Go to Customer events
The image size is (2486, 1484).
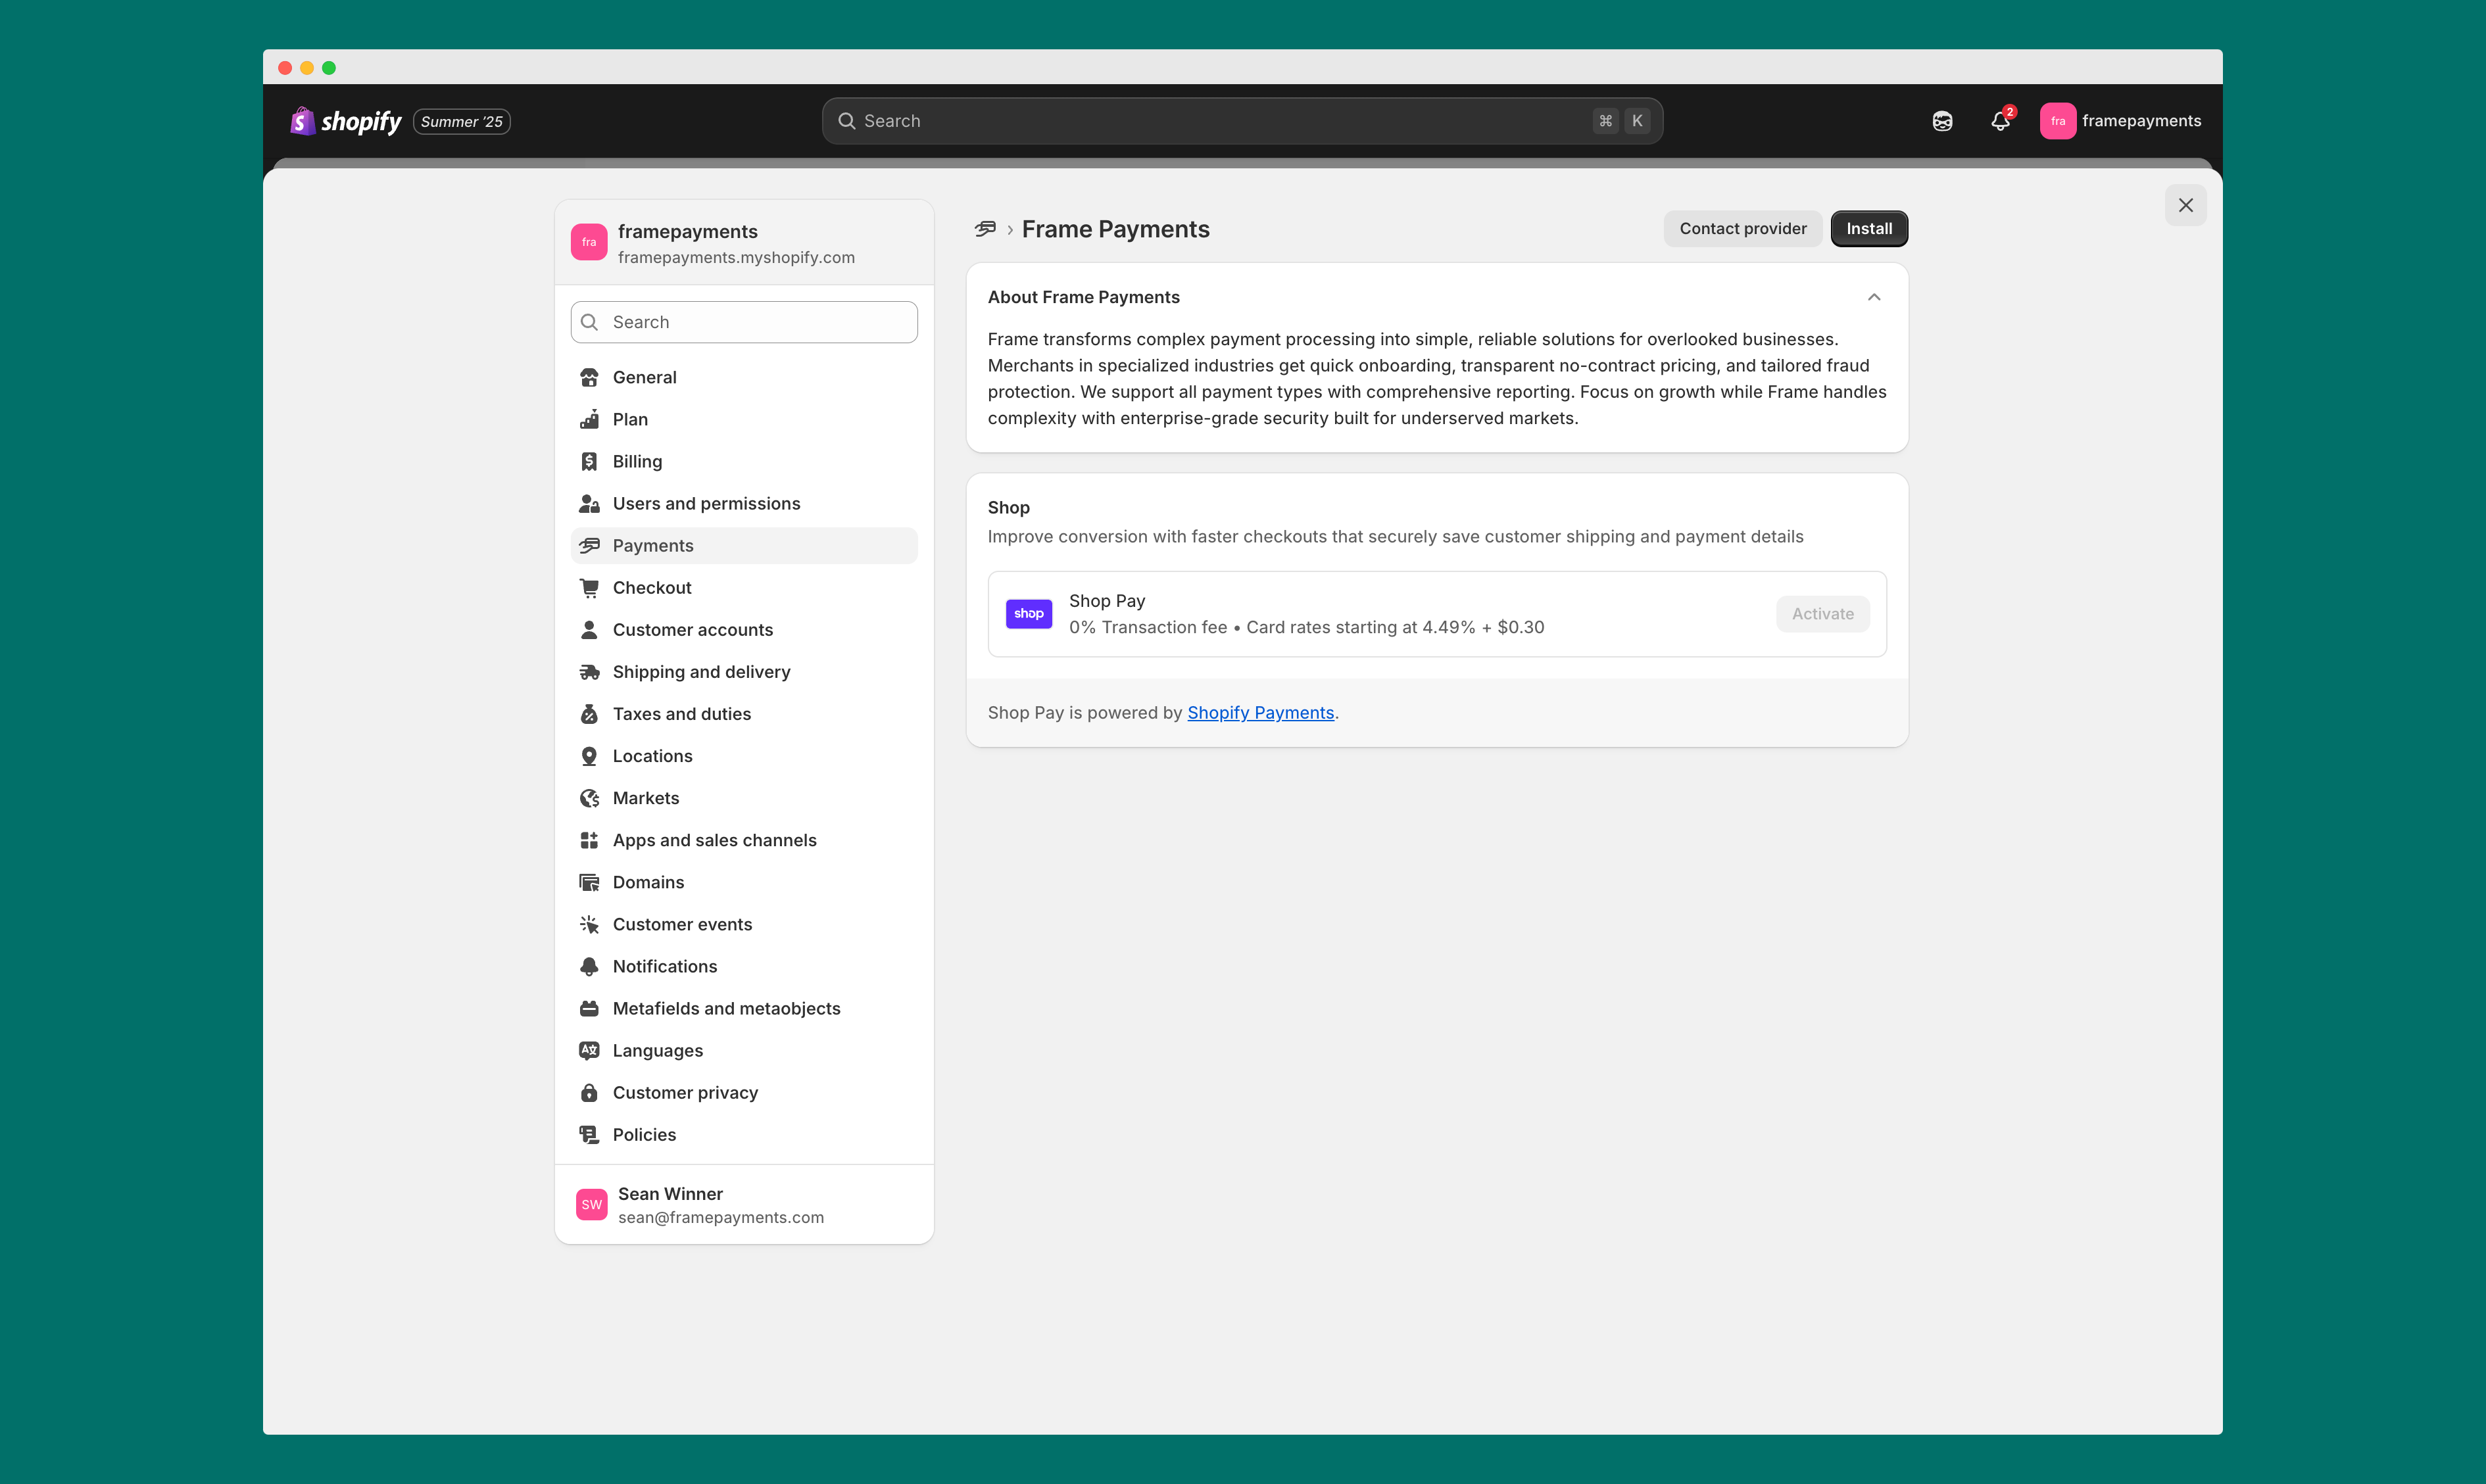pos(744,924)
